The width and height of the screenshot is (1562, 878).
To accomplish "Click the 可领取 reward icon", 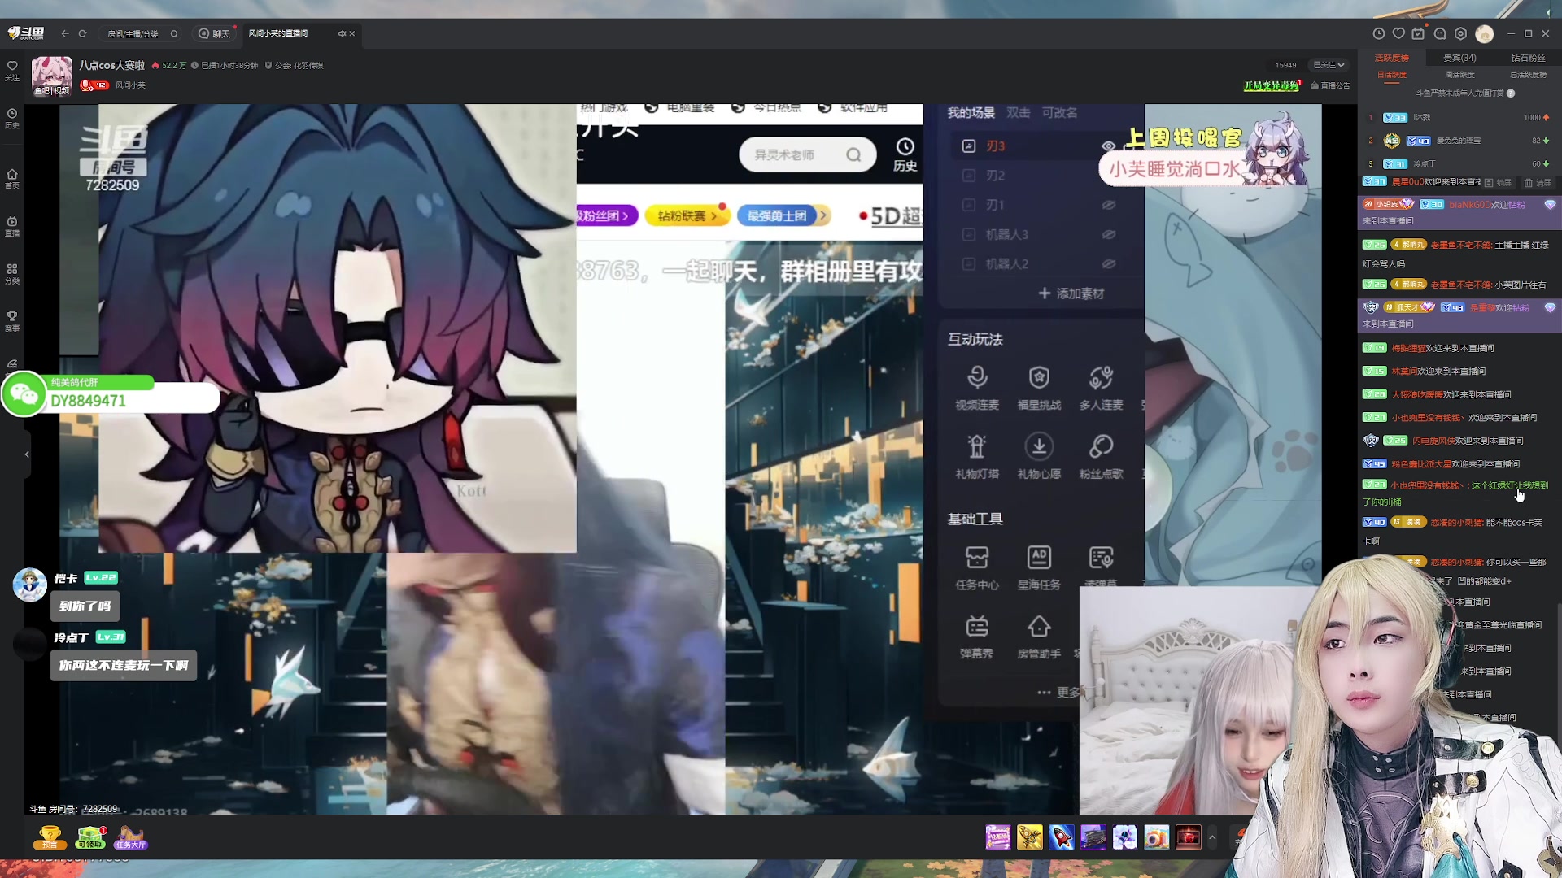I will (90, 837).
